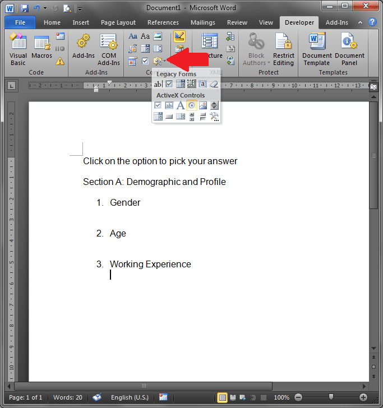The image size is (383, 408).
Task: Click the XML Expansion Packs icon
Action: (230, 62)
